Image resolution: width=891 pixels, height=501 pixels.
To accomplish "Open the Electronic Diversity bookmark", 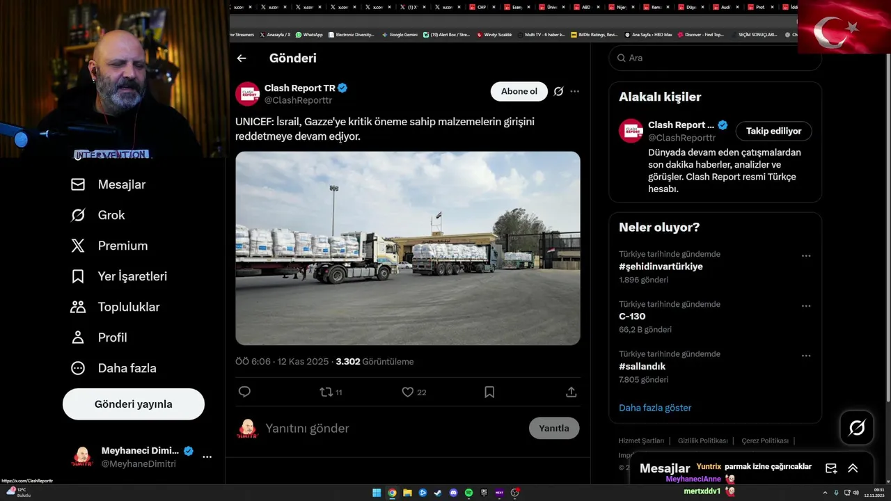I will click(x=351, y=34).
